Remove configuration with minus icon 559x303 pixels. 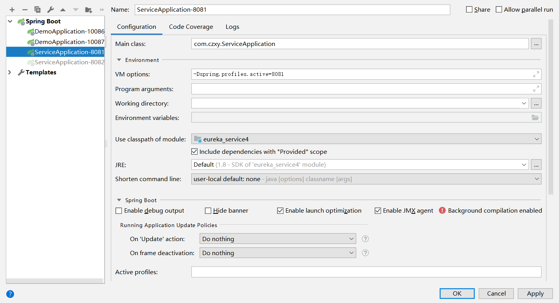click(25, 10)
